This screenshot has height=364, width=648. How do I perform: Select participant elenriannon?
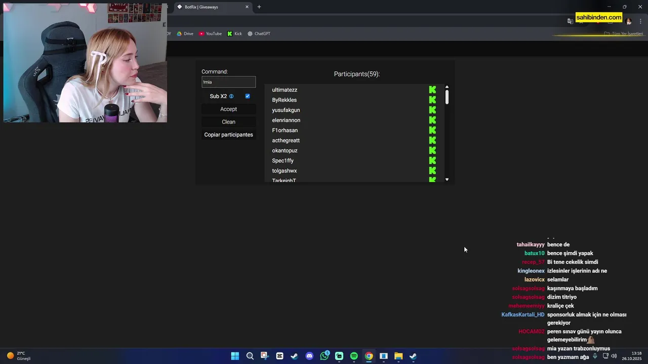click(286, 120)
